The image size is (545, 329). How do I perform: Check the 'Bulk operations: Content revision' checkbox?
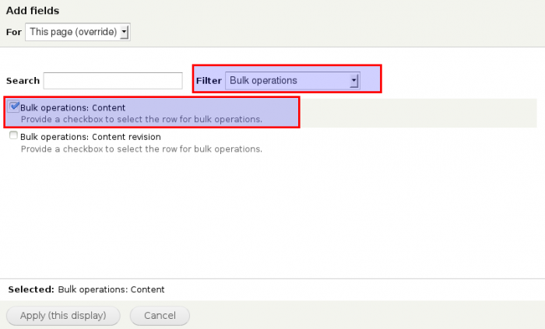point(13,135)
